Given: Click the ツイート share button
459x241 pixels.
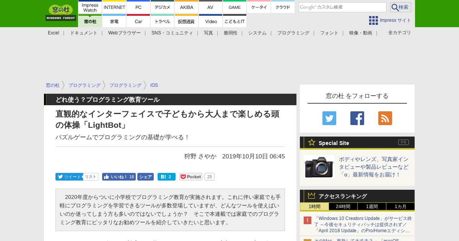Looking at the screenshot, I should pyautogui.click(x=69, y=177).
